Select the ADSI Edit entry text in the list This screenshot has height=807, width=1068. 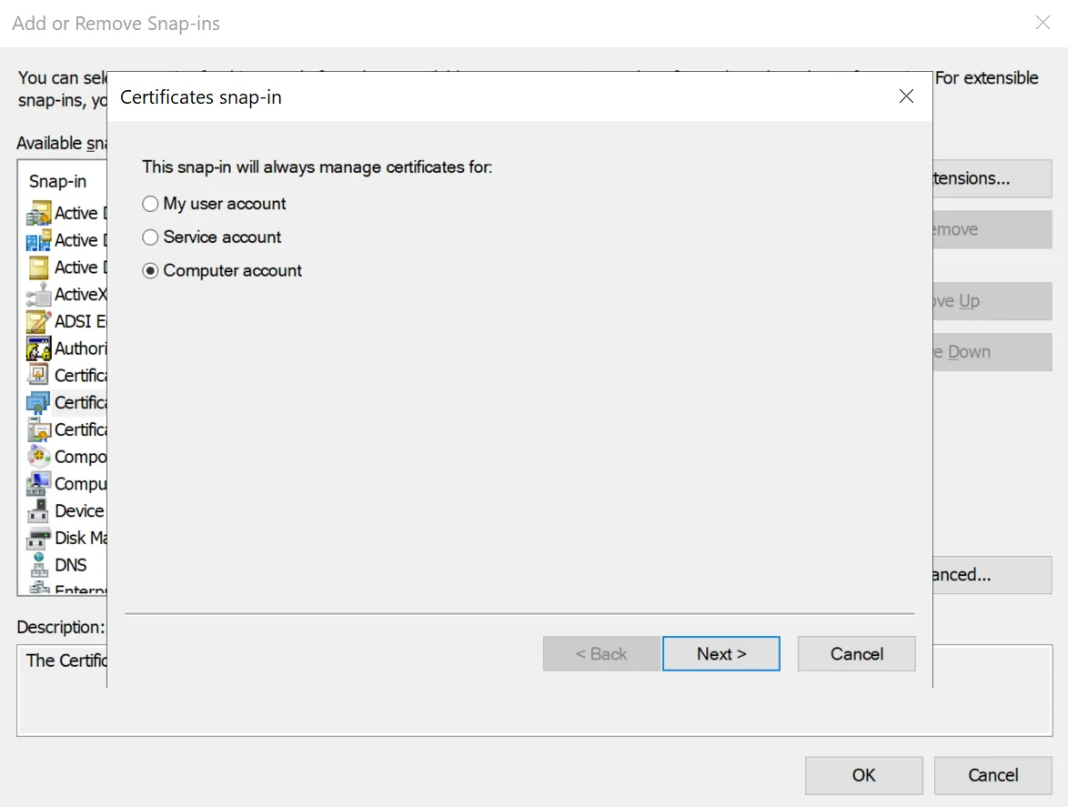click(80, 321)
